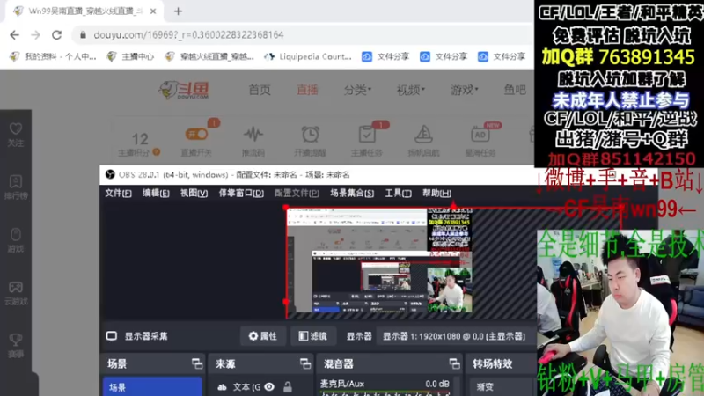Open the 显示器 display dropdown
Image resolution: width=704 pixels, height=396 pixels.
(x=454, y=336)
